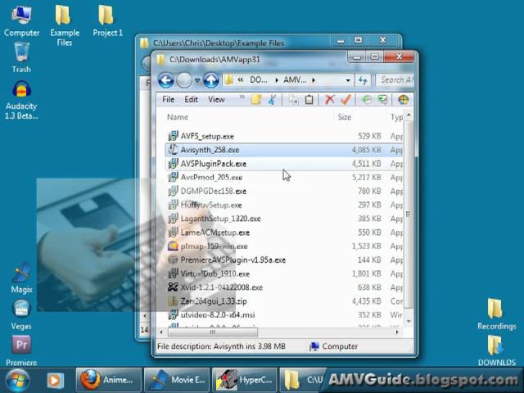This screenshot has height=393, width=524.
Task: Click the horizontal scrollbar thumb
Action: tap(213, 332)
